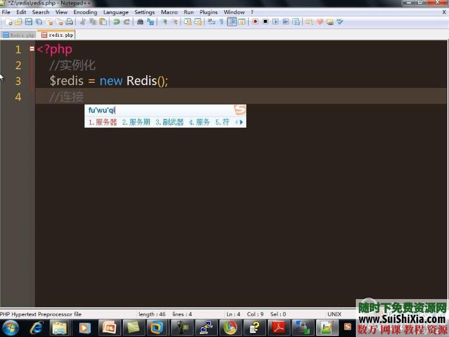Open the Plugins menu

(208, 12)
